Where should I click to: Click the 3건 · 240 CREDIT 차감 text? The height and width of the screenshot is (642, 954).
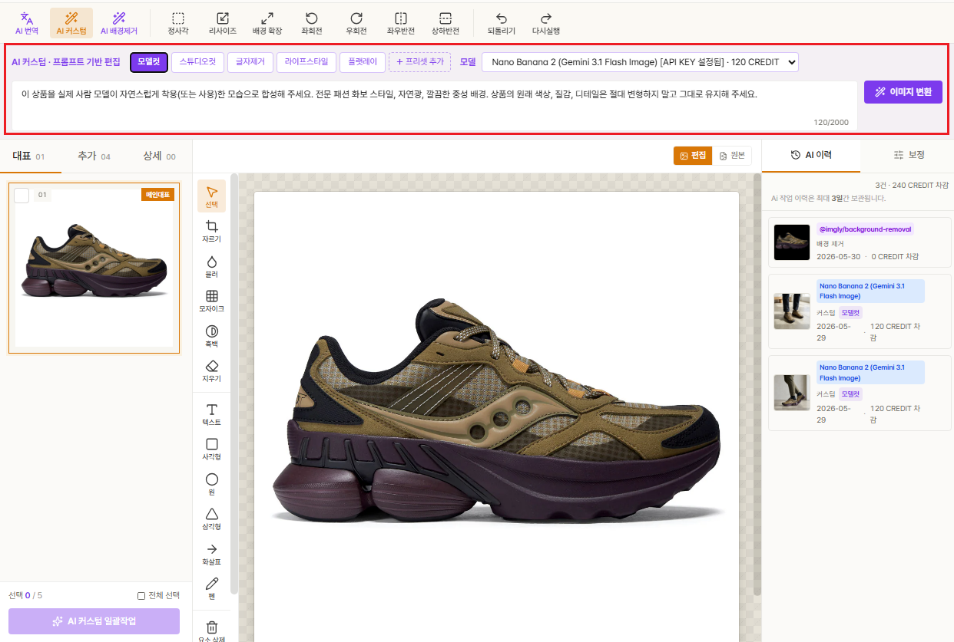click(x=911, y=186)
